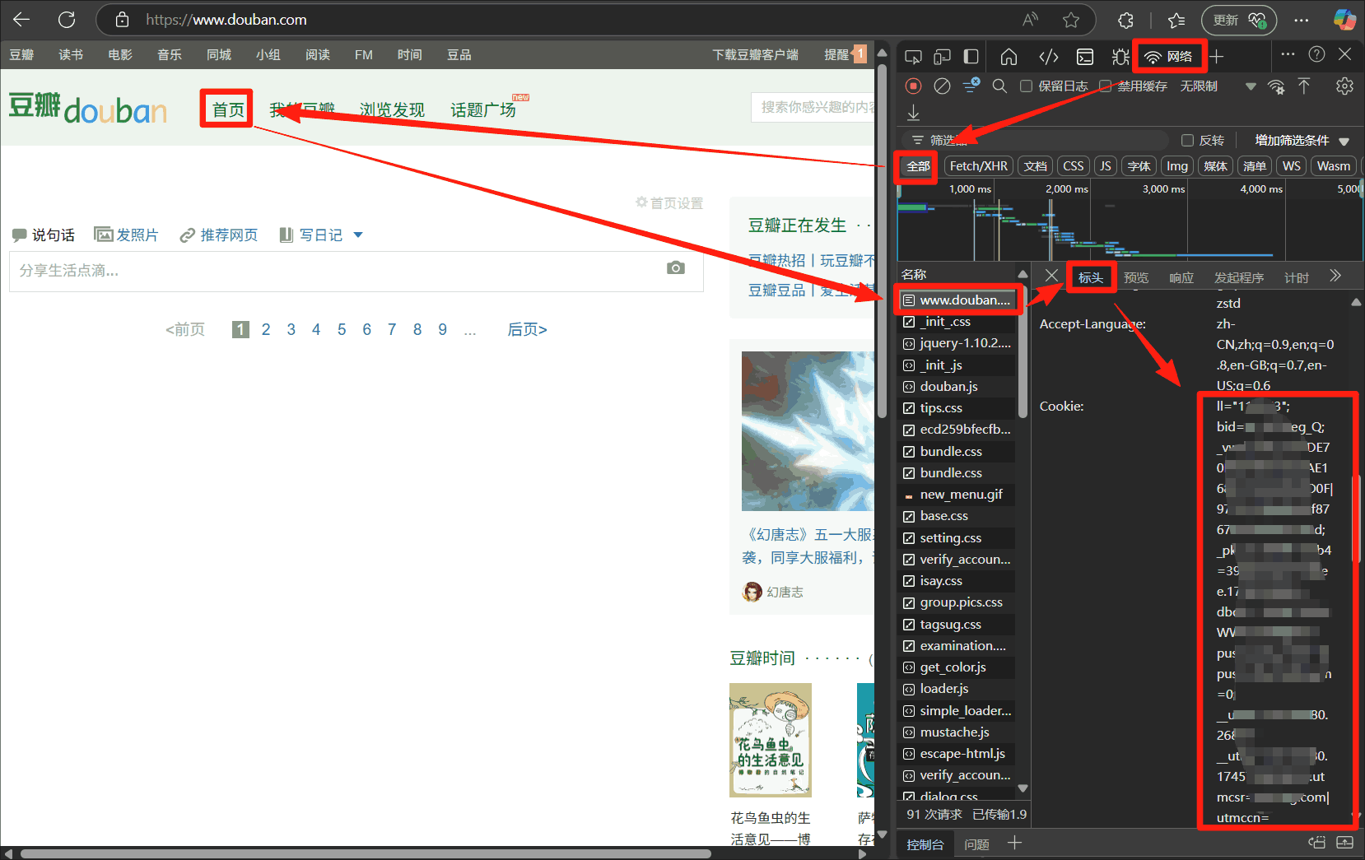This screenshot has width=1365, height=860.
Task: Export HAR download arrow icon
Action: pyautogui.click(x=913, y=114)
